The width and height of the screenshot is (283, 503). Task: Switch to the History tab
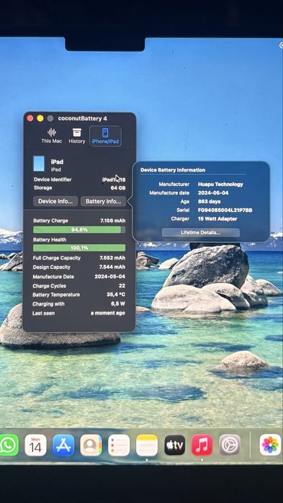[x=77, y=136]
